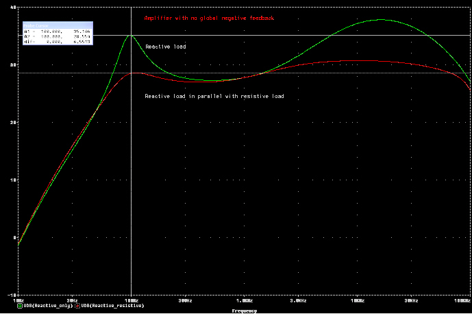Screen dimensions: 472x314
Task: Select the VDB(Reactive_only) trace name
Action: pyautogui.click(x=48, y=305)
